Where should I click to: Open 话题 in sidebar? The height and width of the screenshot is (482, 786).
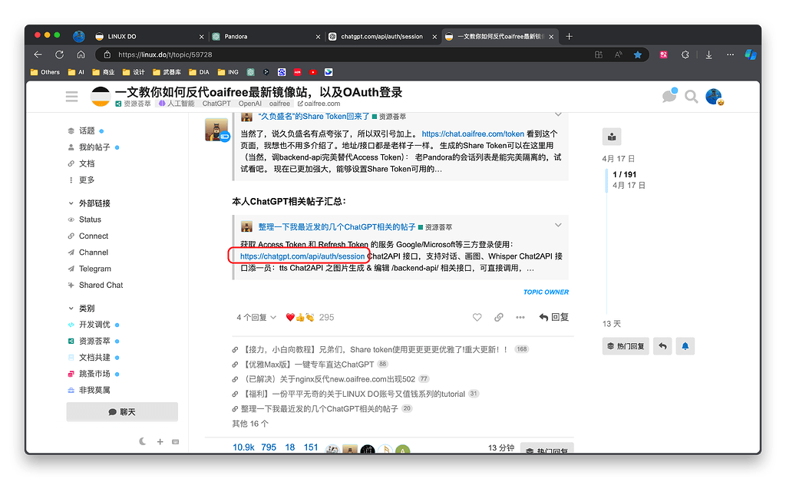[x=86, y=130]
